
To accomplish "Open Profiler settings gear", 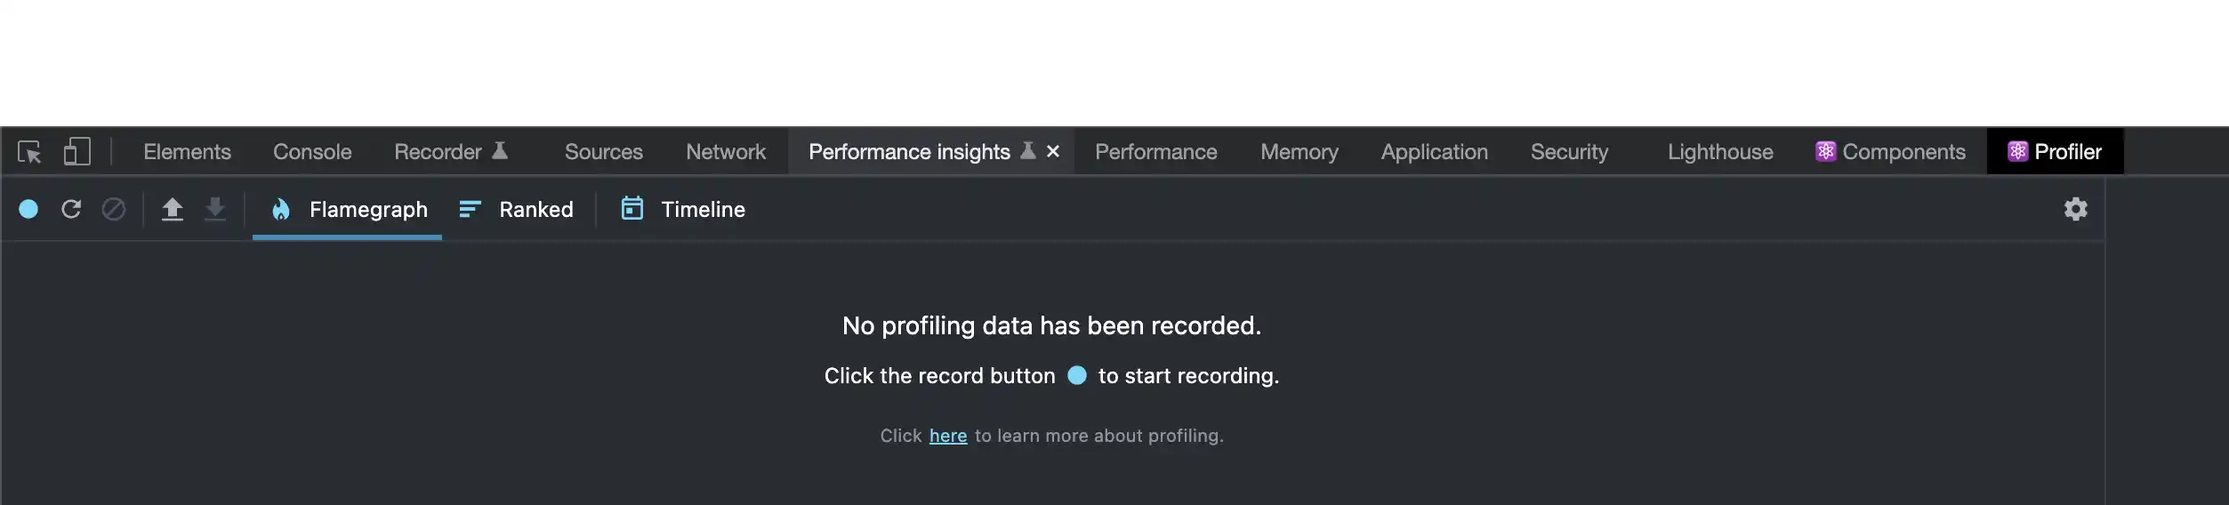I will [x=2075, y=209].
